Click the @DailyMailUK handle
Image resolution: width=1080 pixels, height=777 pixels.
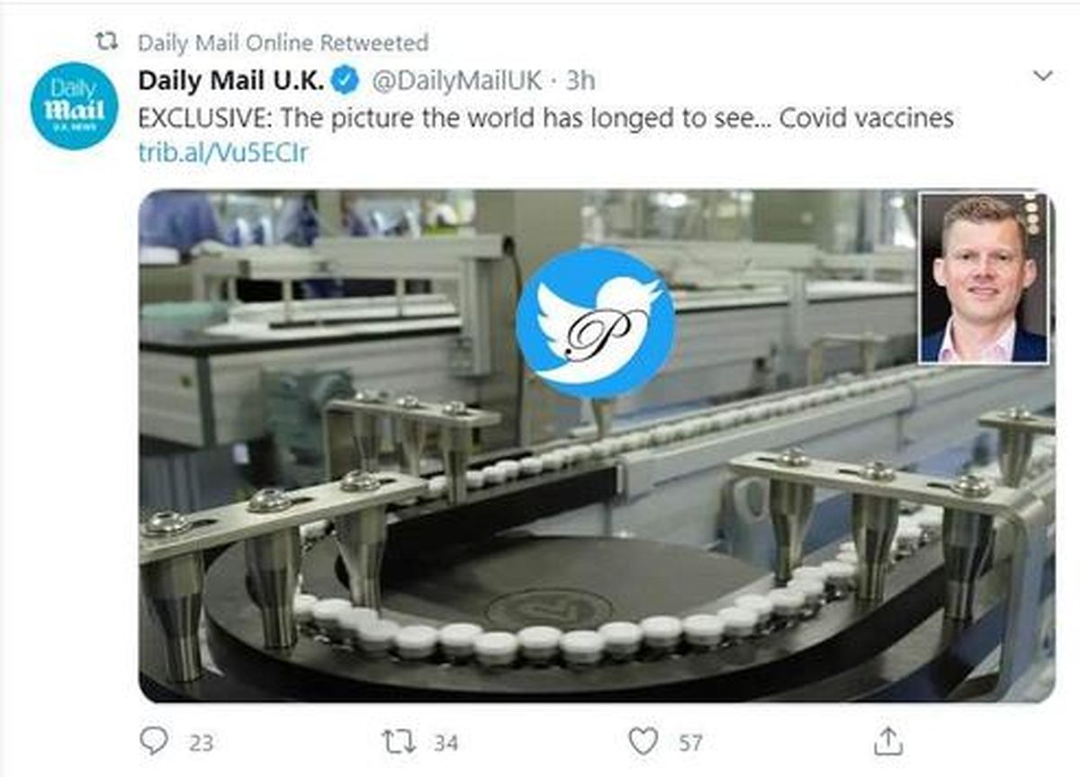(x=456, y=81)
